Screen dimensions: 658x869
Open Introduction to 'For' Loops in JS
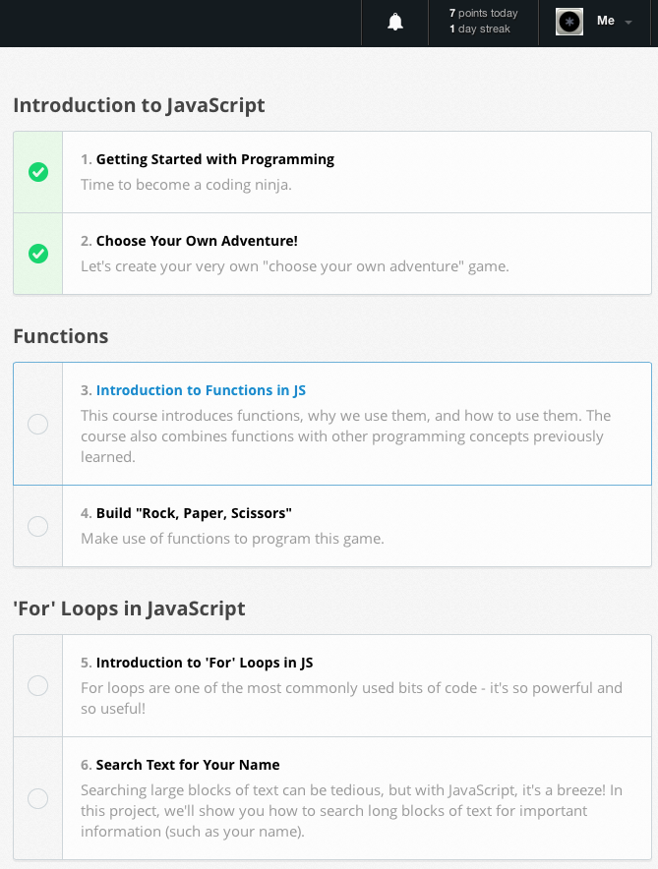pyautogui.click(x=205, y=663)
